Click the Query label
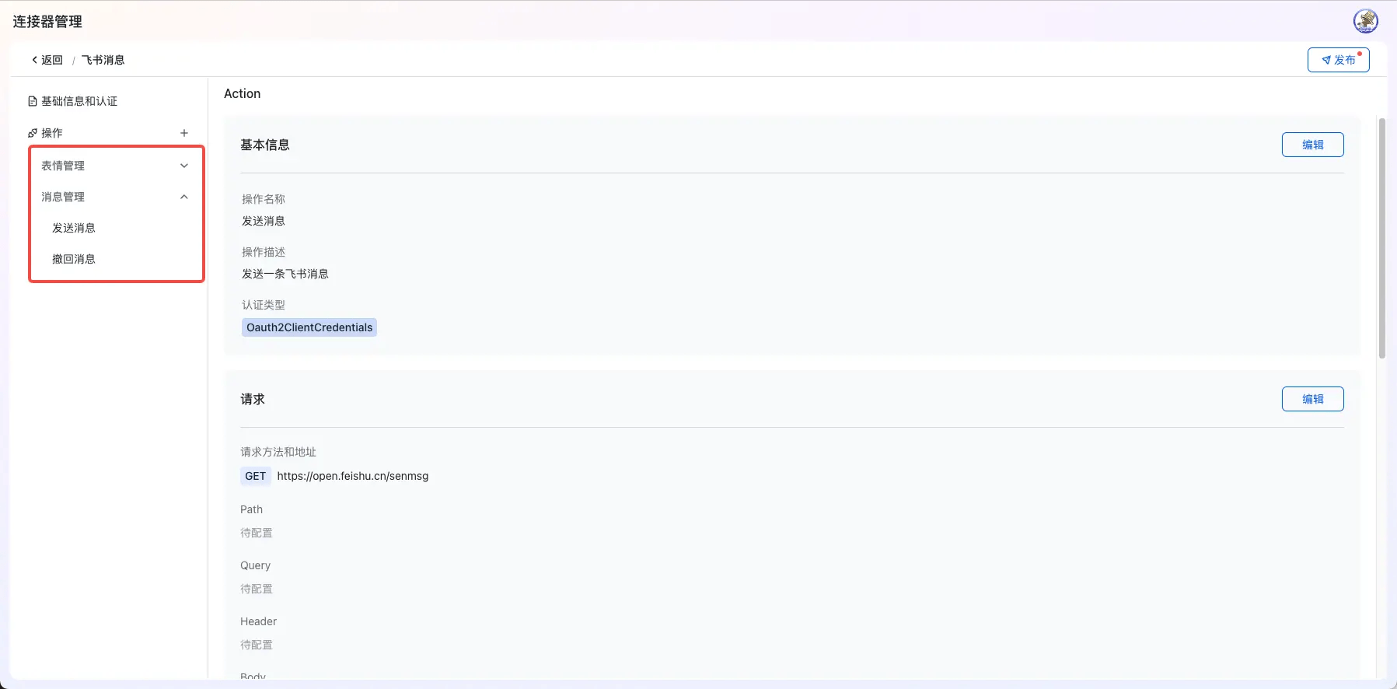 tap(255, 565)
